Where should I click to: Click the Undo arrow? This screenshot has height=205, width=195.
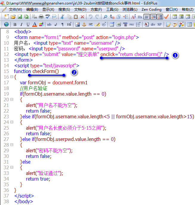pos(91,17)
